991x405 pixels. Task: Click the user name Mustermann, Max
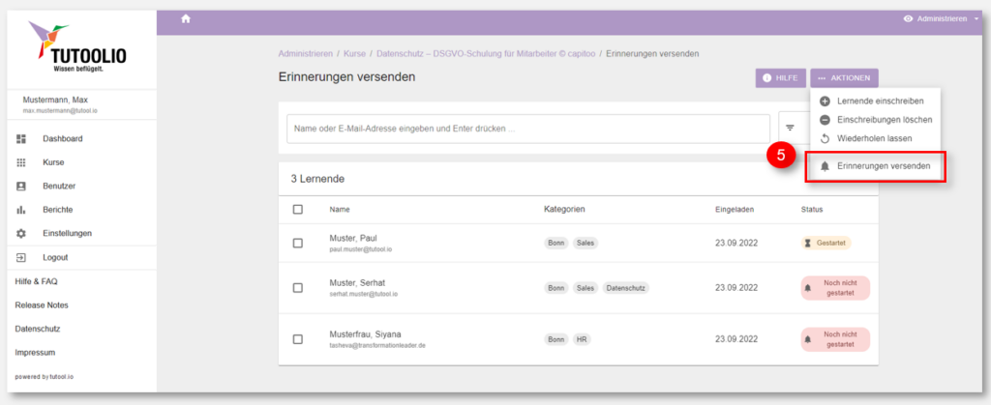55,101
